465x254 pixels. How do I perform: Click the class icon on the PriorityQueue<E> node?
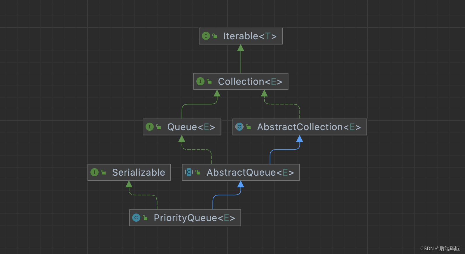136,218
